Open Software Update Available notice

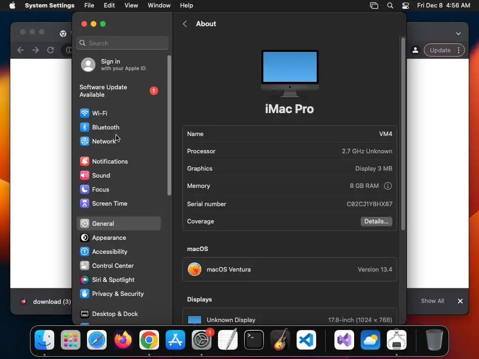pyautogui.click(x=118, y=91)
